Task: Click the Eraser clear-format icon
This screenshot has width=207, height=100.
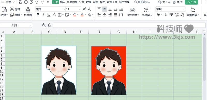Action: [x=90, y=15]
